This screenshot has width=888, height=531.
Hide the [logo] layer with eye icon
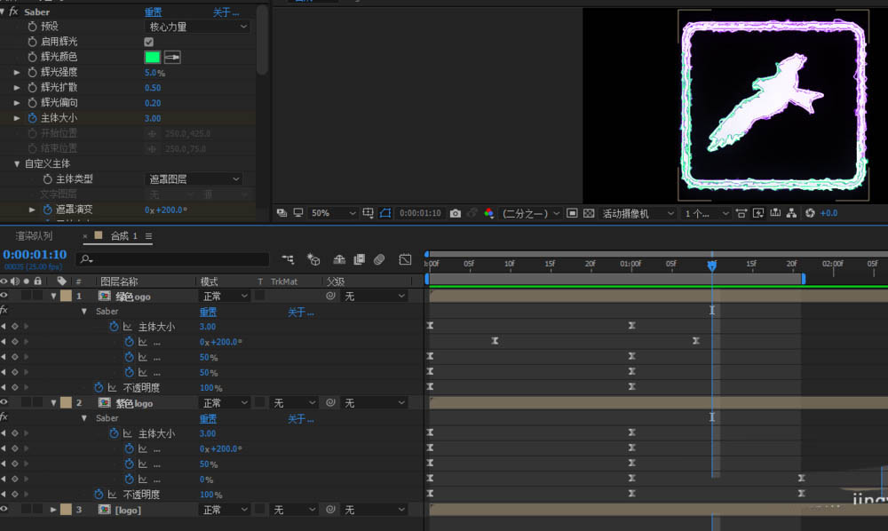pos(4,510)
